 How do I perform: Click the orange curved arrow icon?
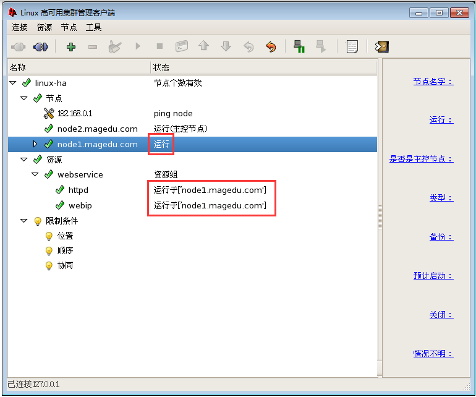271,47
